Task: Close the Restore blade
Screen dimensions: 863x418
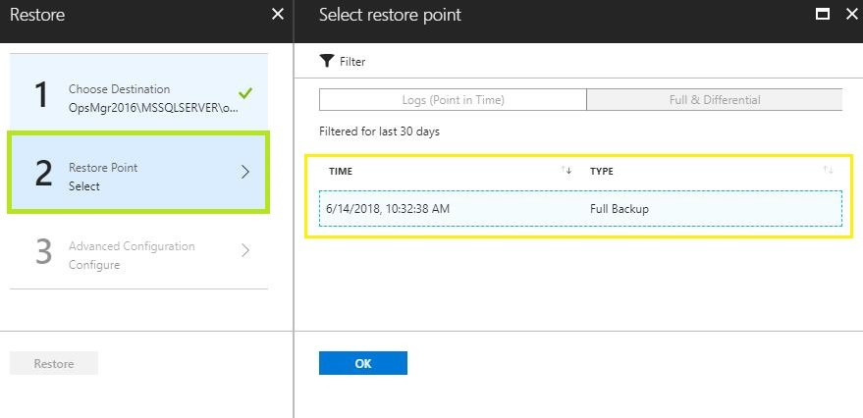Action: [x=278, y=15]
